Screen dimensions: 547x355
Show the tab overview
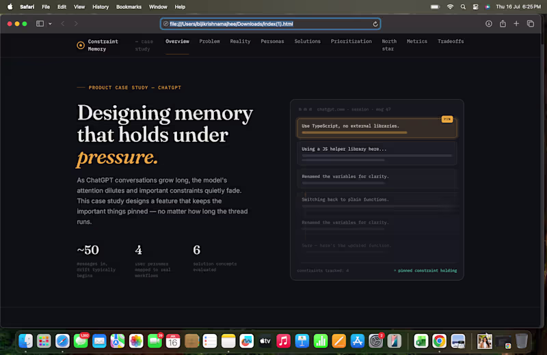(531, 24)
